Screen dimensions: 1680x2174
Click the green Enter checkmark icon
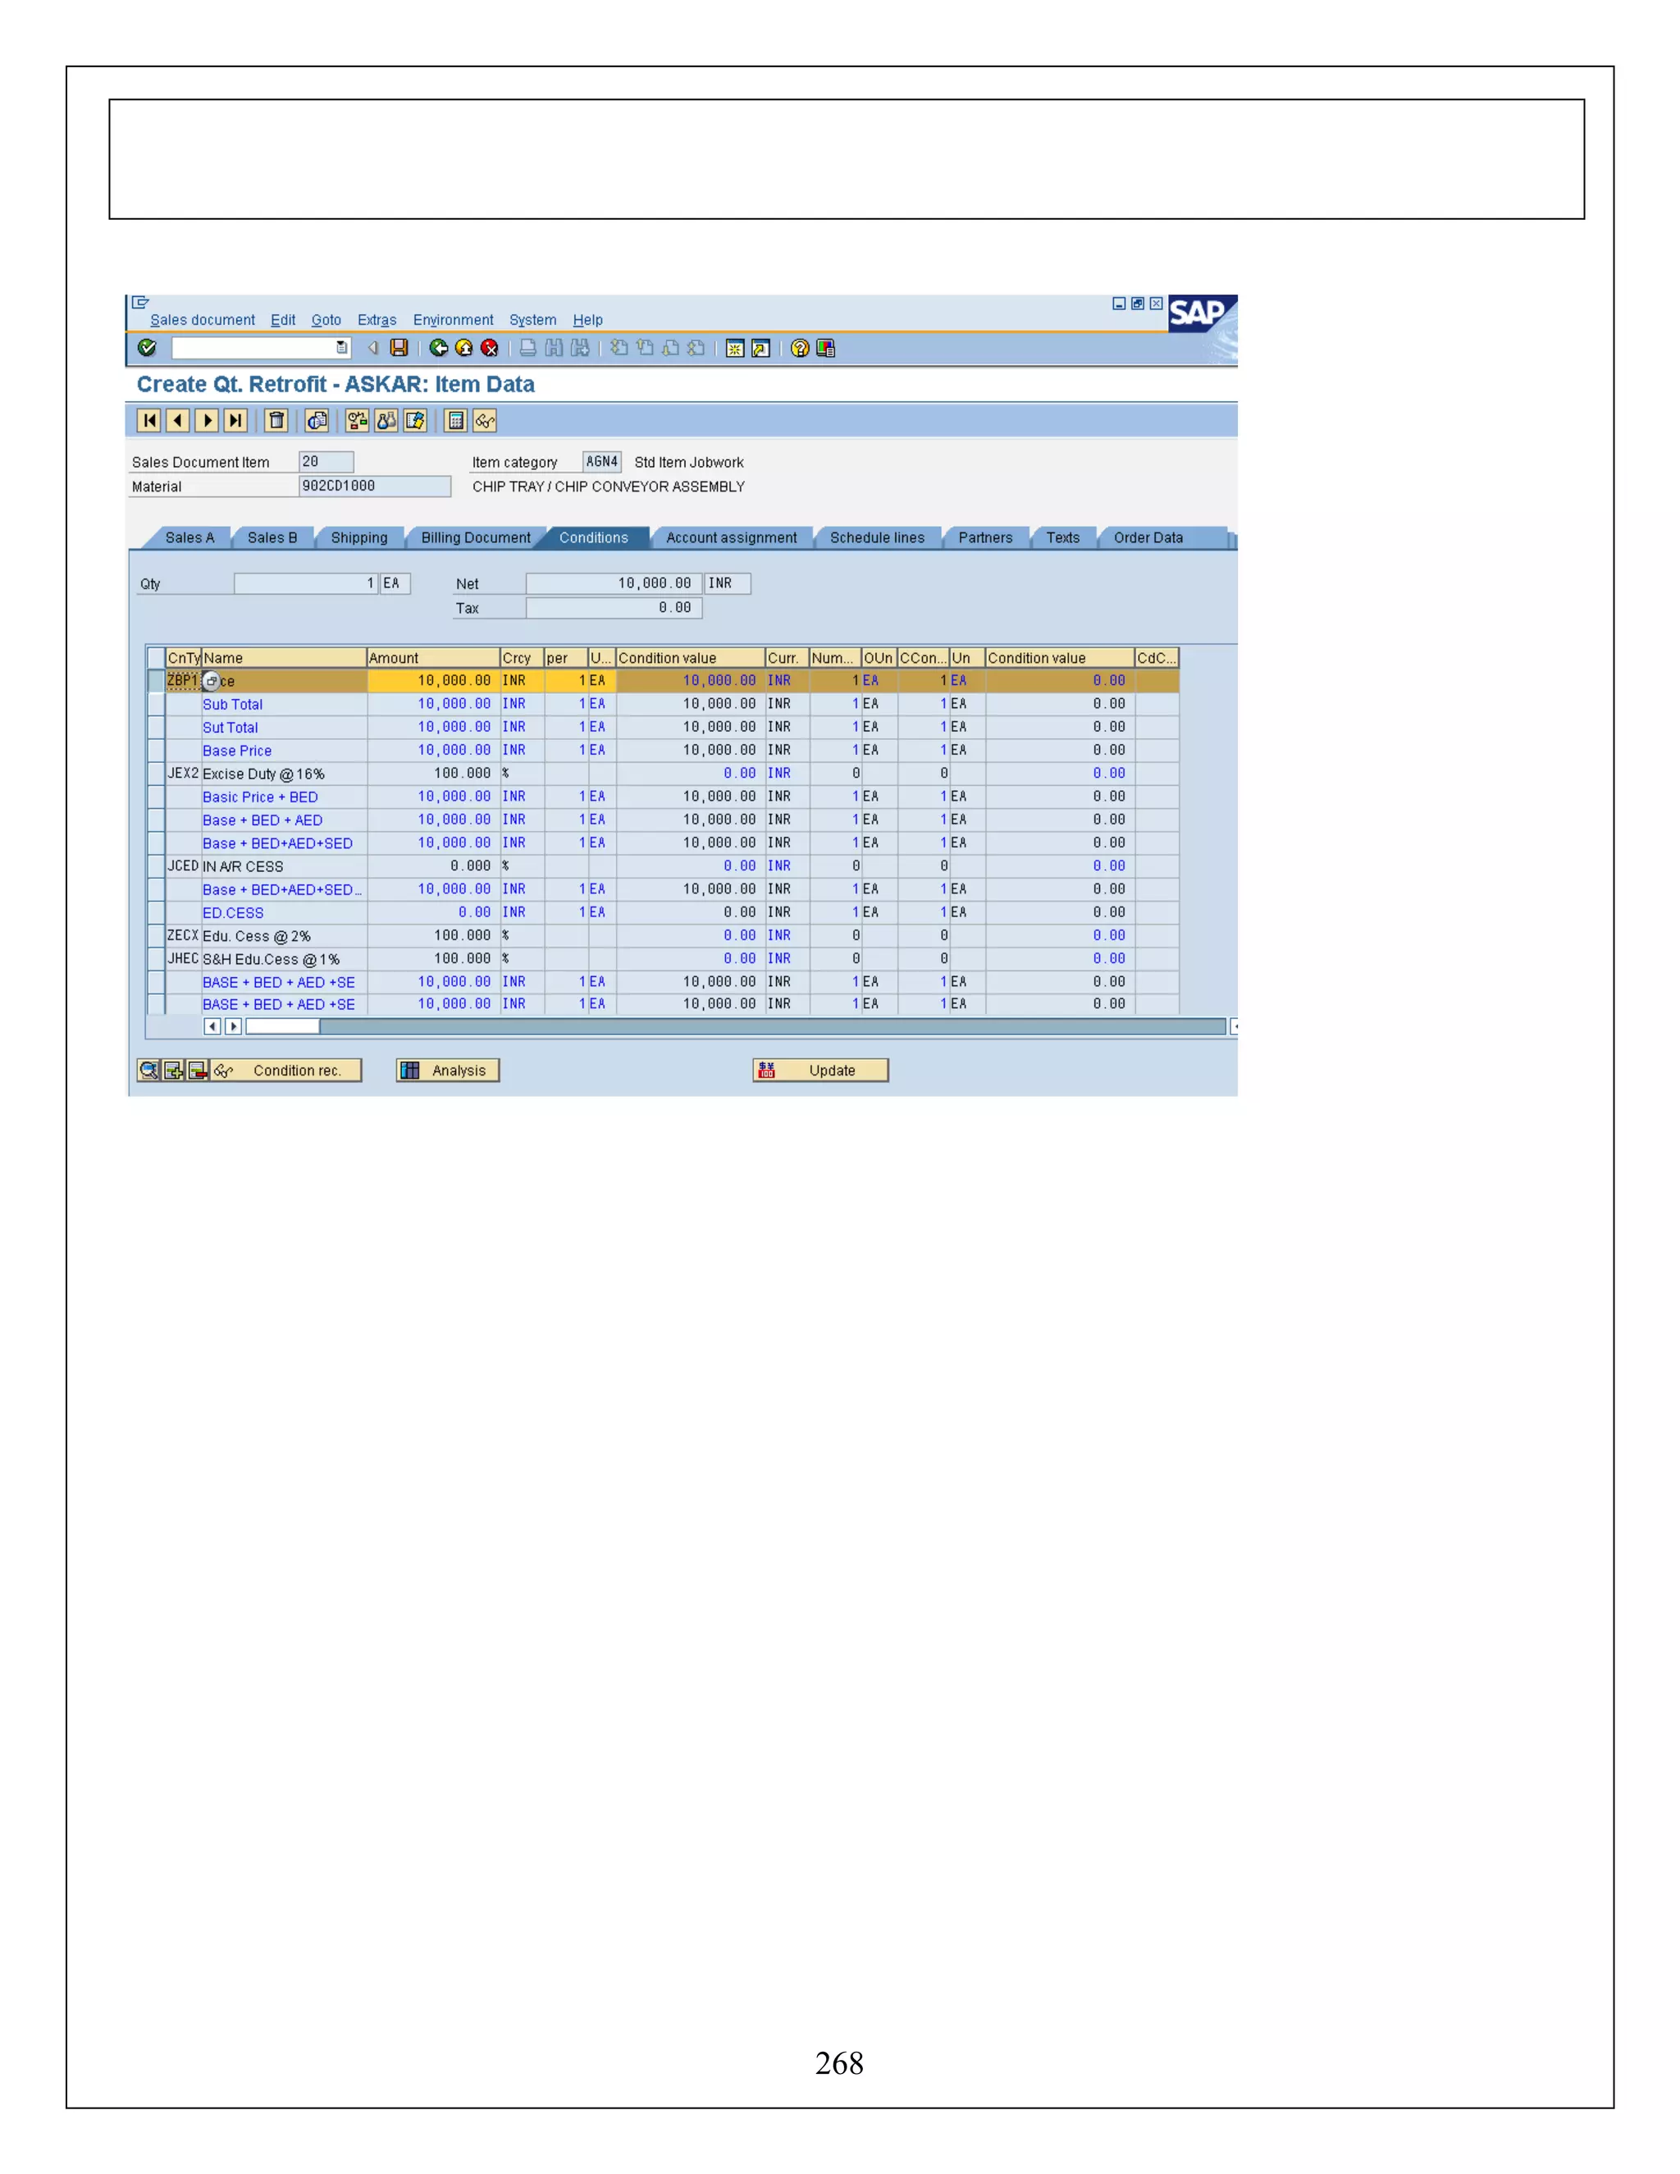coord(148,347)
